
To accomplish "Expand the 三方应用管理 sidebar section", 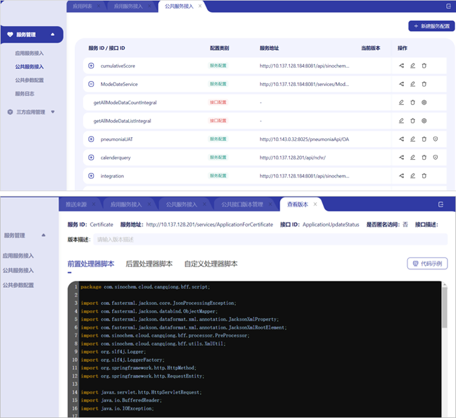I will coord(53,112).
